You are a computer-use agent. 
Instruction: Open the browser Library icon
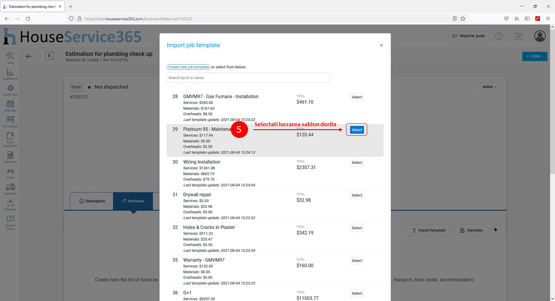pyautogui.click(x=517, y=19)
